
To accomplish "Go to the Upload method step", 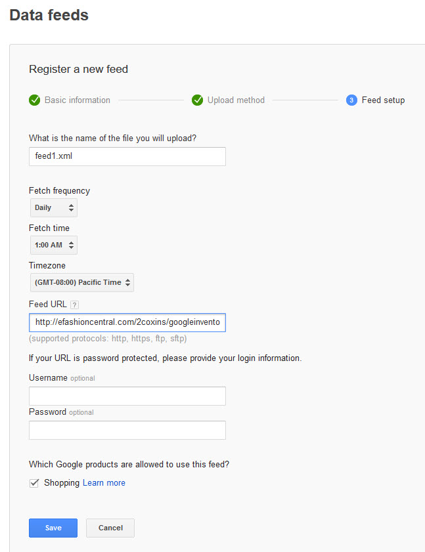I will point(236,100).
